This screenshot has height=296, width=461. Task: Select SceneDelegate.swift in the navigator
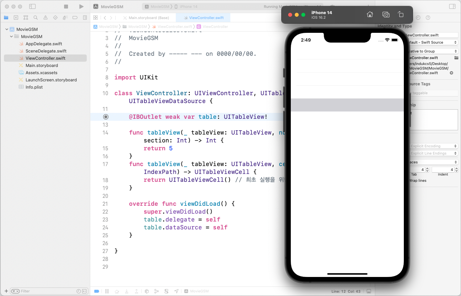coord(45,51)
